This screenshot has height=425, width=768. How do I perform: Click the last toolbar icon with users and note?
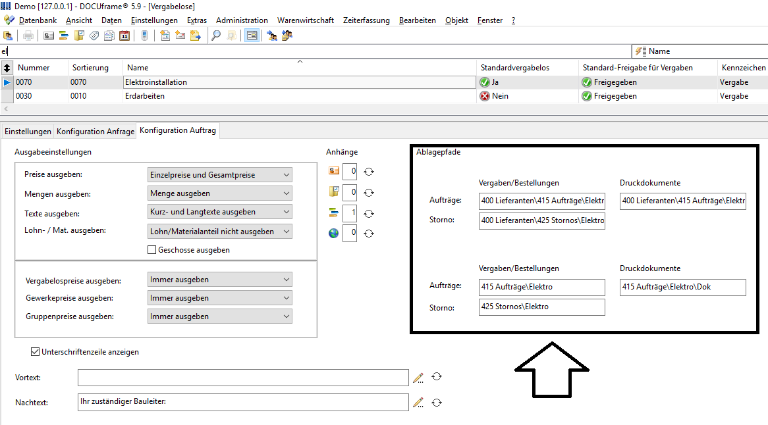[x=287, y=36]
